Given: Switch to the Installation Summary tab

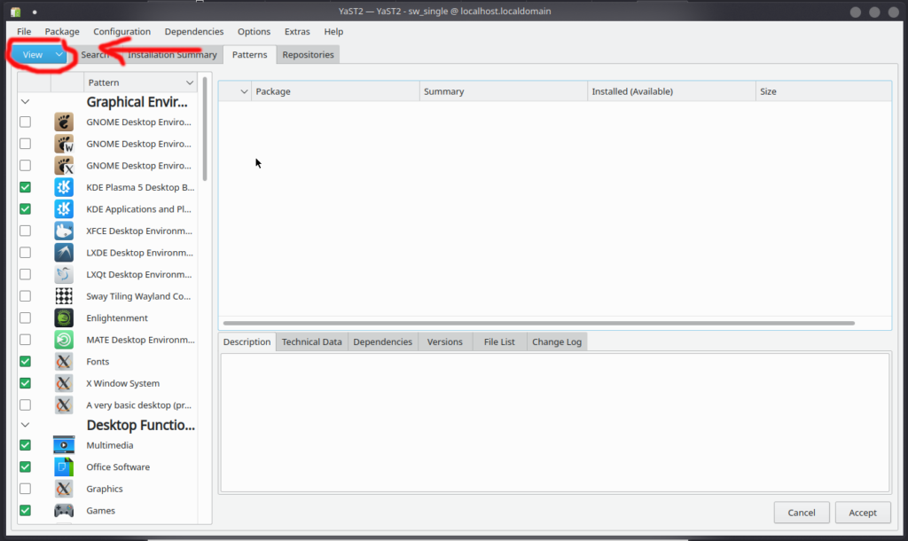Looking at the screenshot, I should click(172, 54).
